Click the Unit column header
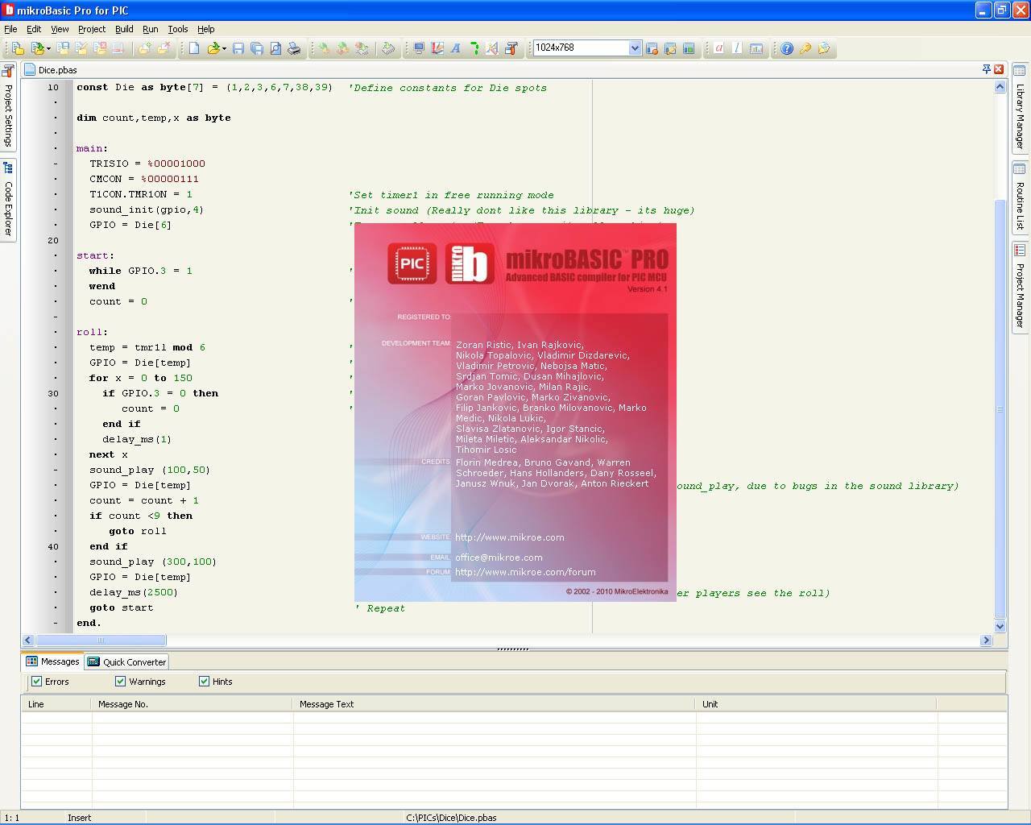The image size is (1031, 825). pyautogui.click(x=816, y=704)
